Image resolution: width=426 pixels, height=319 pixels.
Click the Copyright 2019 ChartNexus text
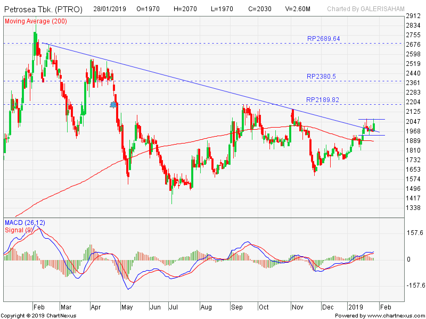point(37,315)
